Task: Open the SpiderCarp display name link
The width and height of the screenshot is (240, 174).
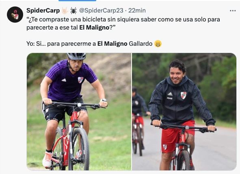Action: (43, 11)
